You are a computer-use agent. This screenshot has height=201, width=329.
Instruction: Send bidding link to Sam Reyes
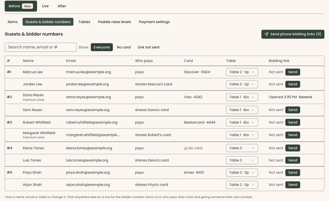pyautogui.click(x=293, y=110)
